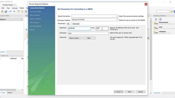Click into the Hostname field
The width and height of the screenshot is (175, 98).
point(79,28)
